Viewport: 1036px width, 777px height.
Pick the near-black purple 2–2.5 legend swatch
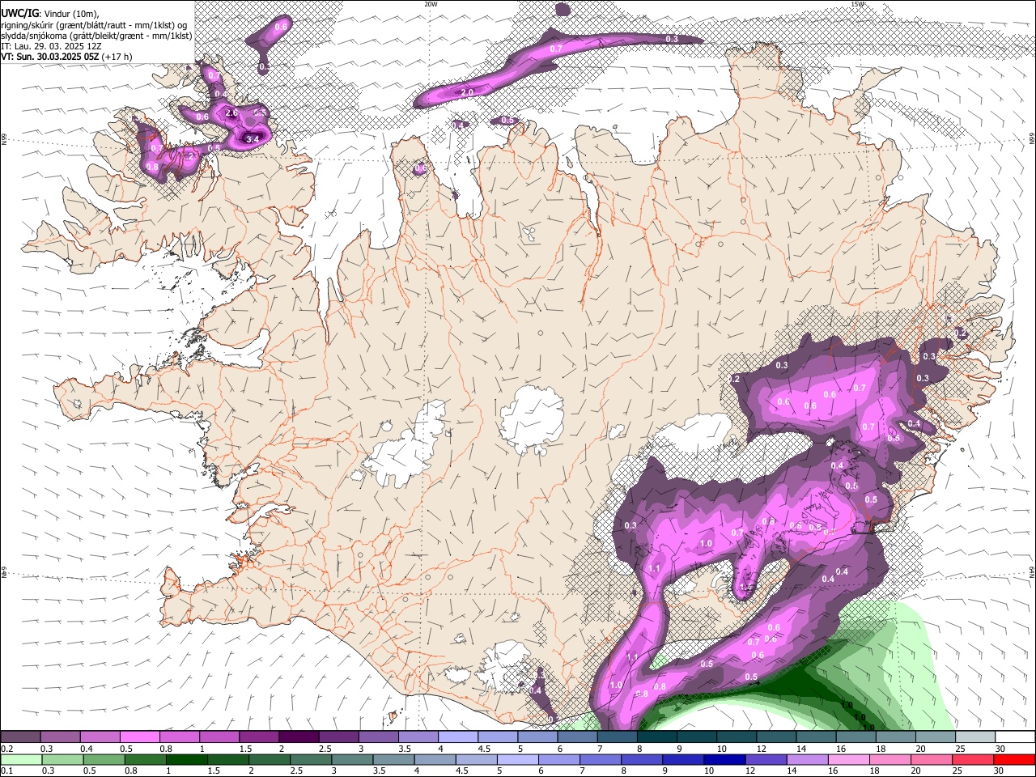(x=298, y=737)
